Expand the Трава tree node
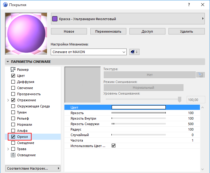 (x=8, y=149)
